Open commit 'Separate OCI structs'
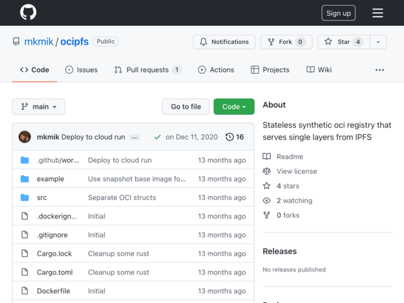This screenshot has height=303, width=404. click(x=122, y=198)
